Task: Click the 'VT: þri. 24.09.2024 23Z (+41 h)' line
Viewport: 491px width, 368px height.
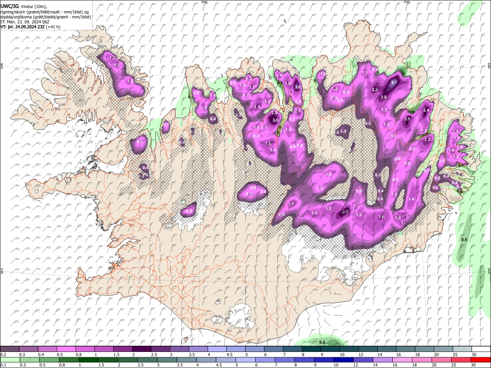Action: (x=30, y=27)
